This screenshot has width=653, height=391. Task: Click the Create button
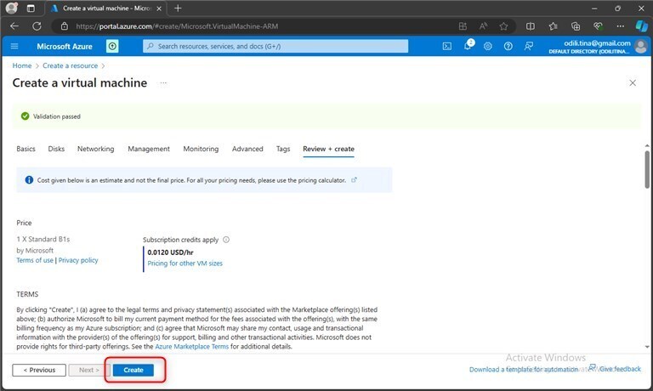133,370
